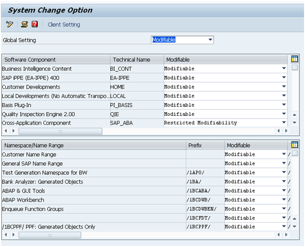305x247 pixels.
Task: Click horizontal scrollbar thumb under Namespace table
Action: [50, 235]
